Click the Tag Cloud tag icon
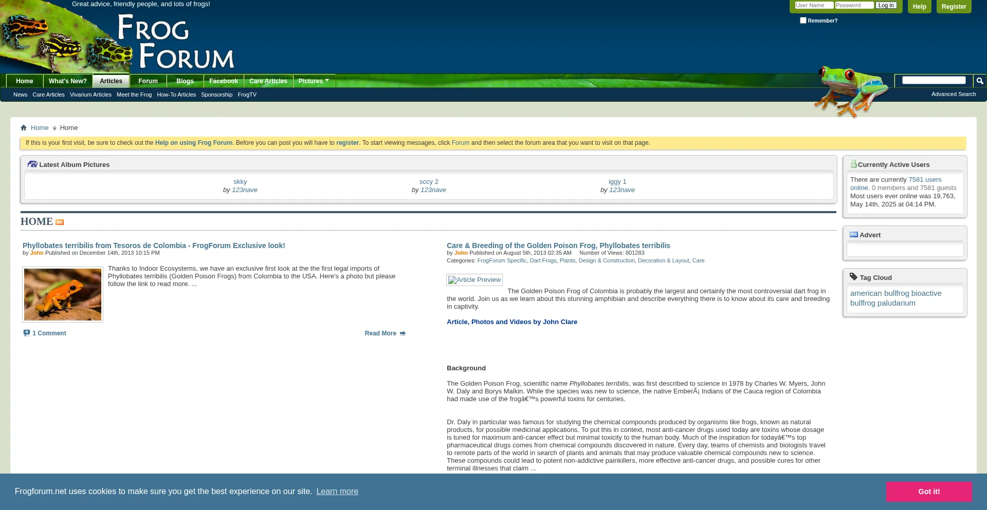 pos(853,277)
